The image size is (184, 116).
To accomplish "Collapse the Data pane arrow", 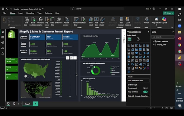I will [x=173, y=32].
